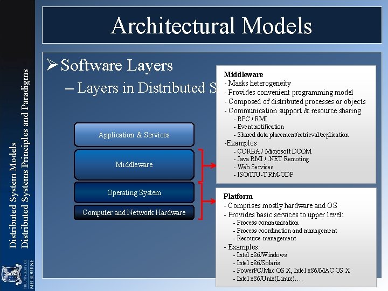
Task: Click 'Provides basic services to upper level' line
Action: (x=283, y=215)
